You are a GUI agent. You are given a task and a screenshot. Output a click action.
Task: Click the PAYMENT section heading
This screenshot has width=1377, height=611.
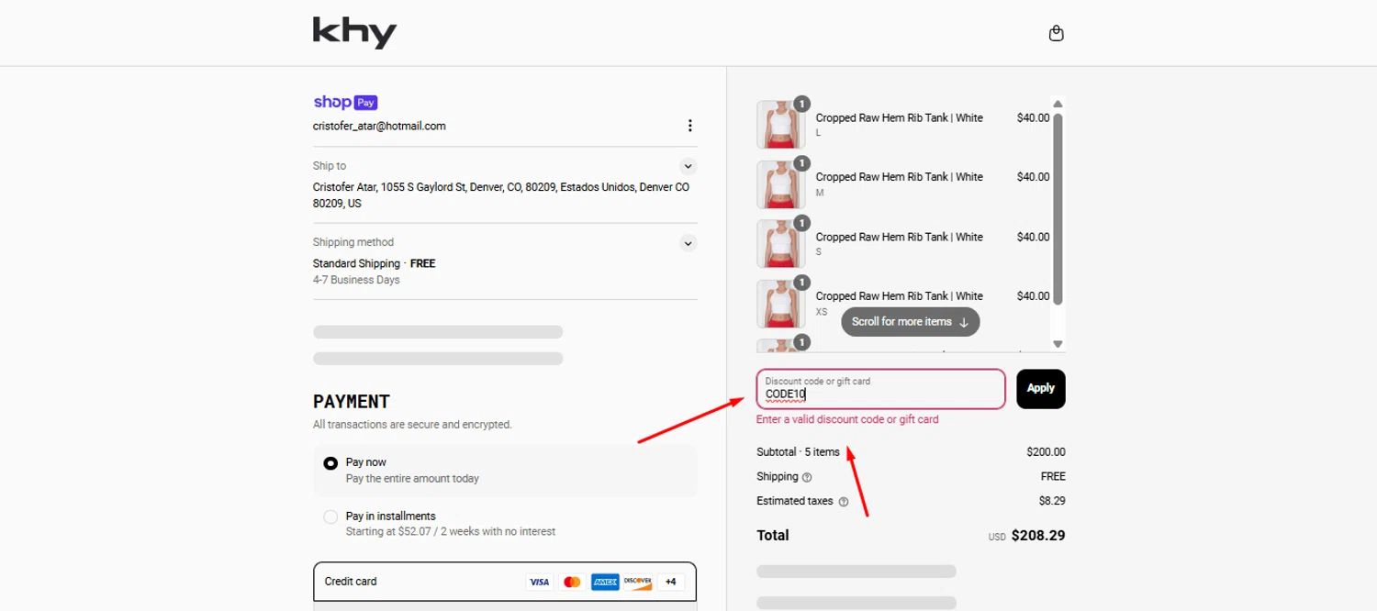click(352, 402)
